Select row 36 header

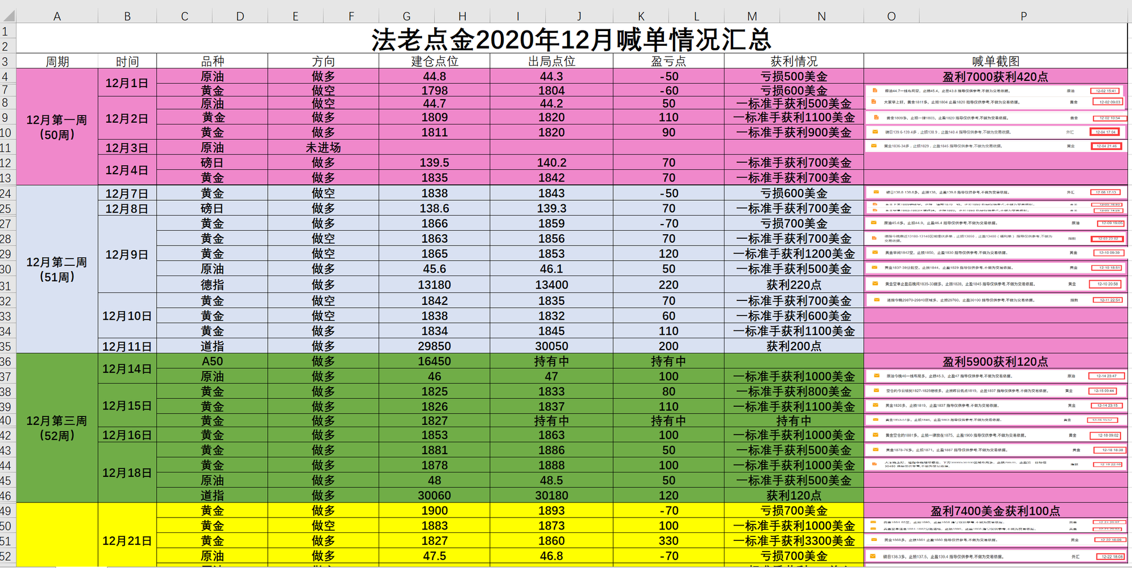point(7,362)
